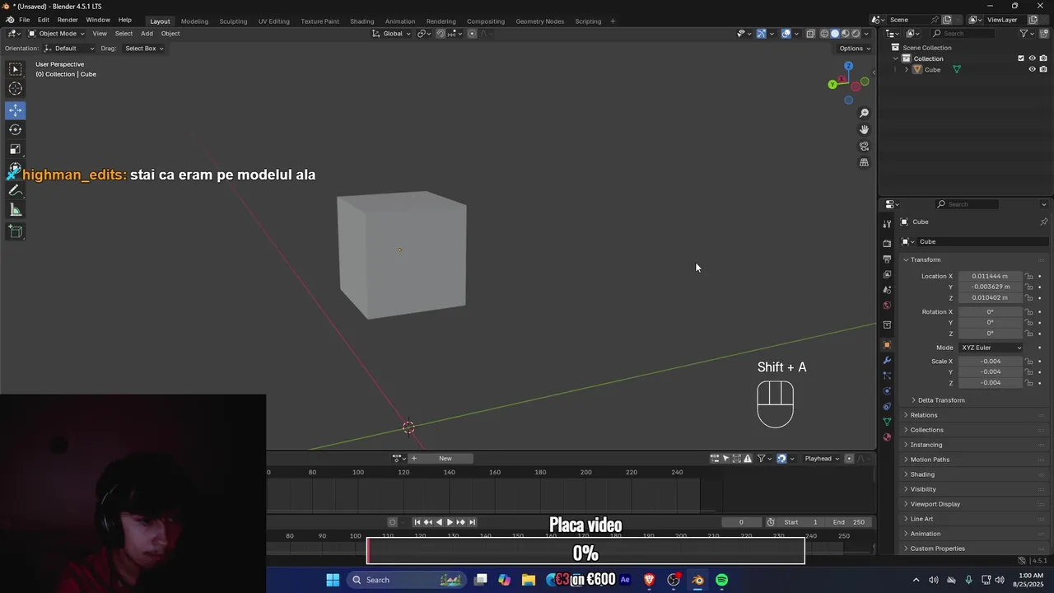The height and width of the screenshot is (593, 1054).
Task: Uncheck the Collection exclude checkbox
Action: [1021, 58]
